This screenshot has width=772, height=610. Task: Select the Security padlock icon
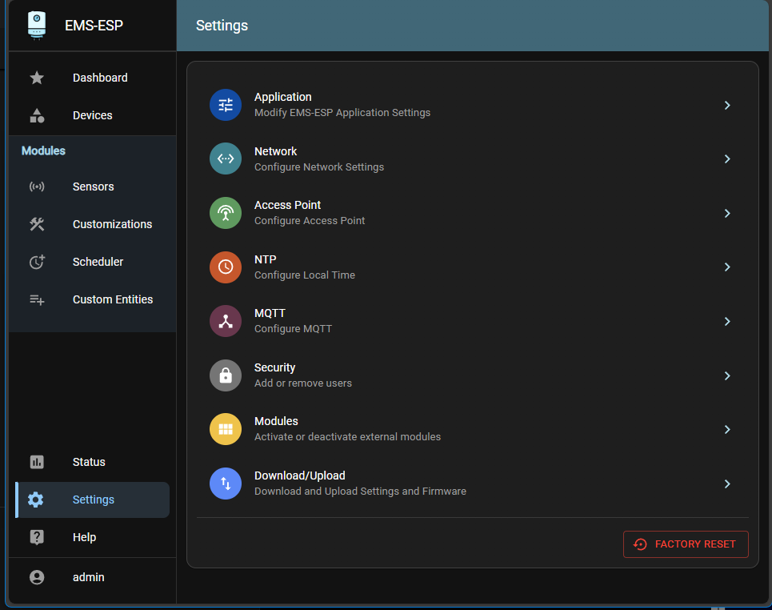click(x=225, y=375)
